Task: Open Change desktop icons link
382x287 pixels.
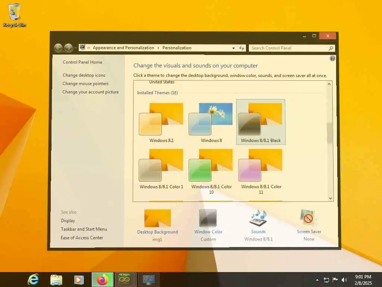Action: tap(84, 75)
